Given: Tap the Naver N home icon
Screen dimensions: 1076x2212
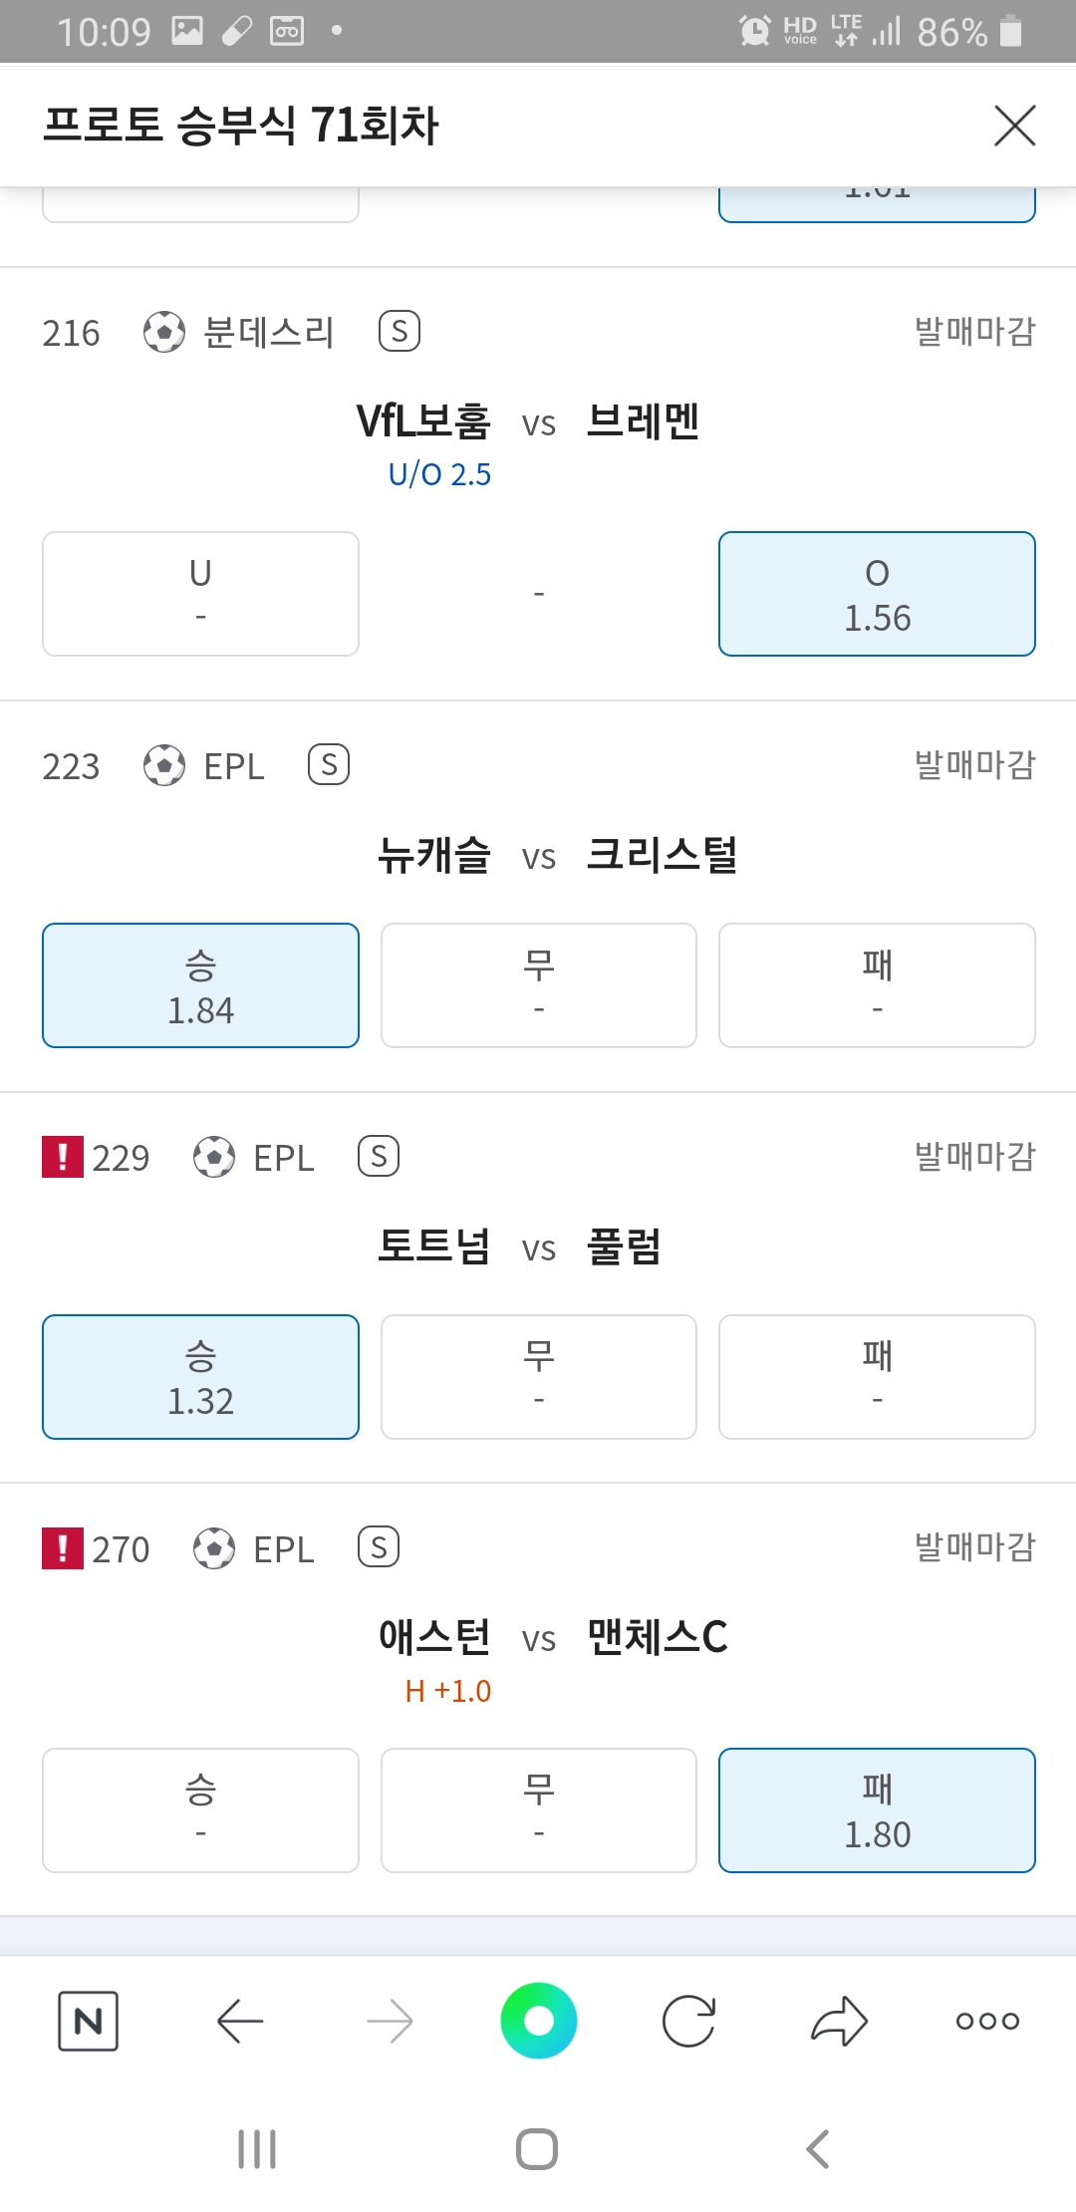Looking at the screenshot, I should [x=89, y=2021].
